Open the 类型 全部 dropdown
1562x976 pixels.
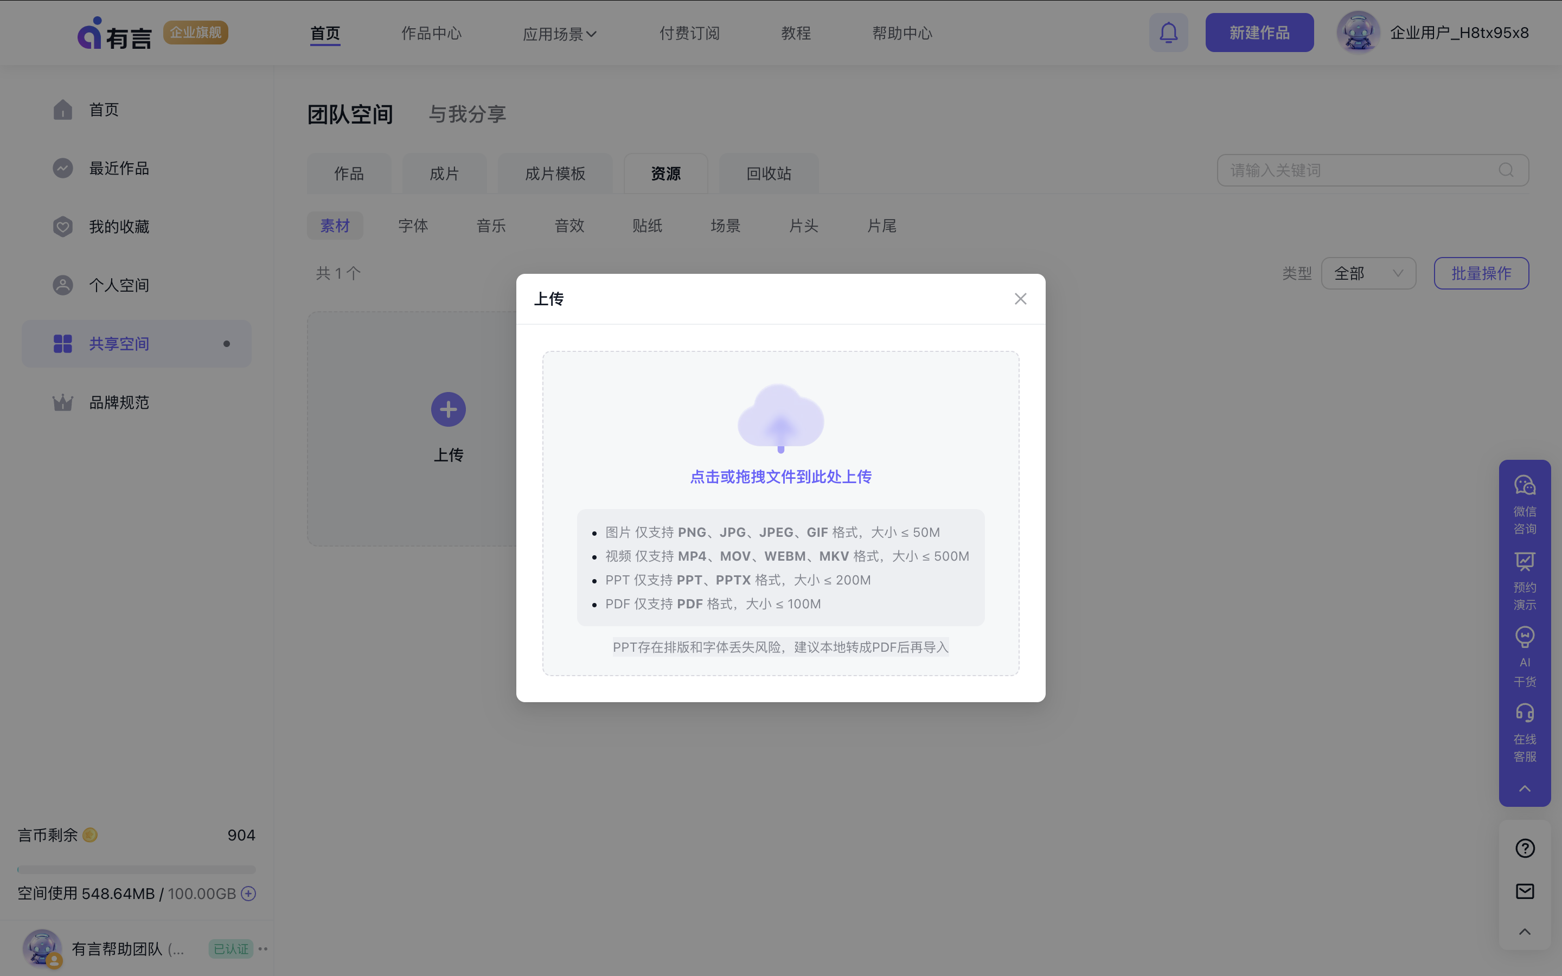pyautogui.click(x=1368, y=274)
